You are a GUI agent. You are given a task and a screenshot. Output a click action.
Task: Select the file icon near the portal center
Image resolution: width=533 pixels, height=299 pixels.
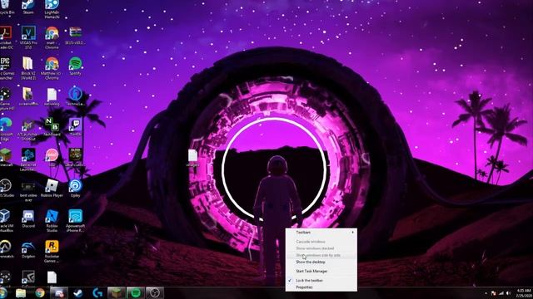(192, 158)
